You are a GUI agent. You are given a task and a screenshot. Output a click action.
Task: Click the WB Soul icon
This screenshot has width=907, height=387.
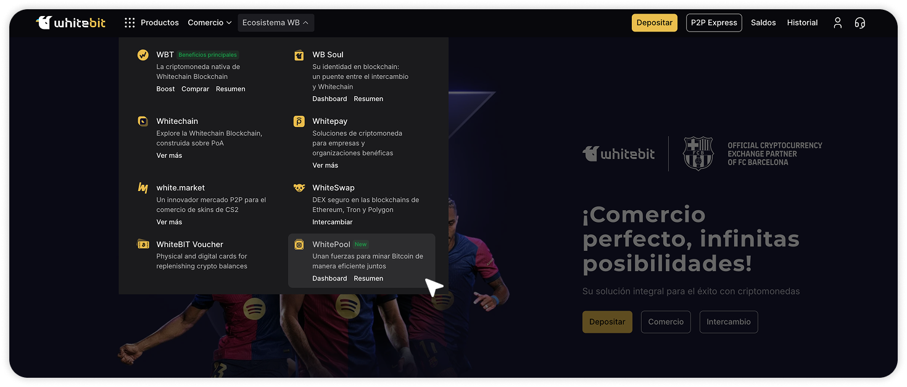299,55
